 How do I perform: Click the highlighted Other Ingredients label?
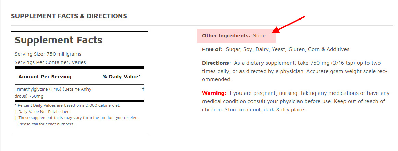click(226, 36)
